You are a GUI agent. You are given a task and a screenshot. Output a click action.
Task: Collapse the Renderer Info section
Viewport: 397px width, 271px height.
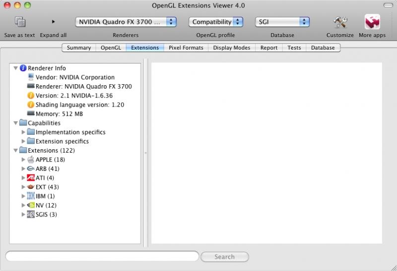click(x=15, y=68)
